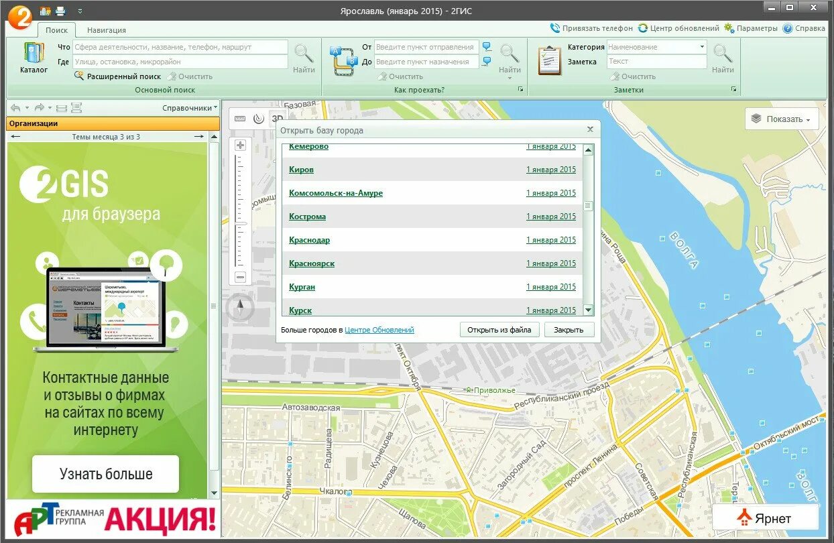Viewport: 834px width, 543px height.
Task: Open the Категория combo box
Action: pos(656,48)
